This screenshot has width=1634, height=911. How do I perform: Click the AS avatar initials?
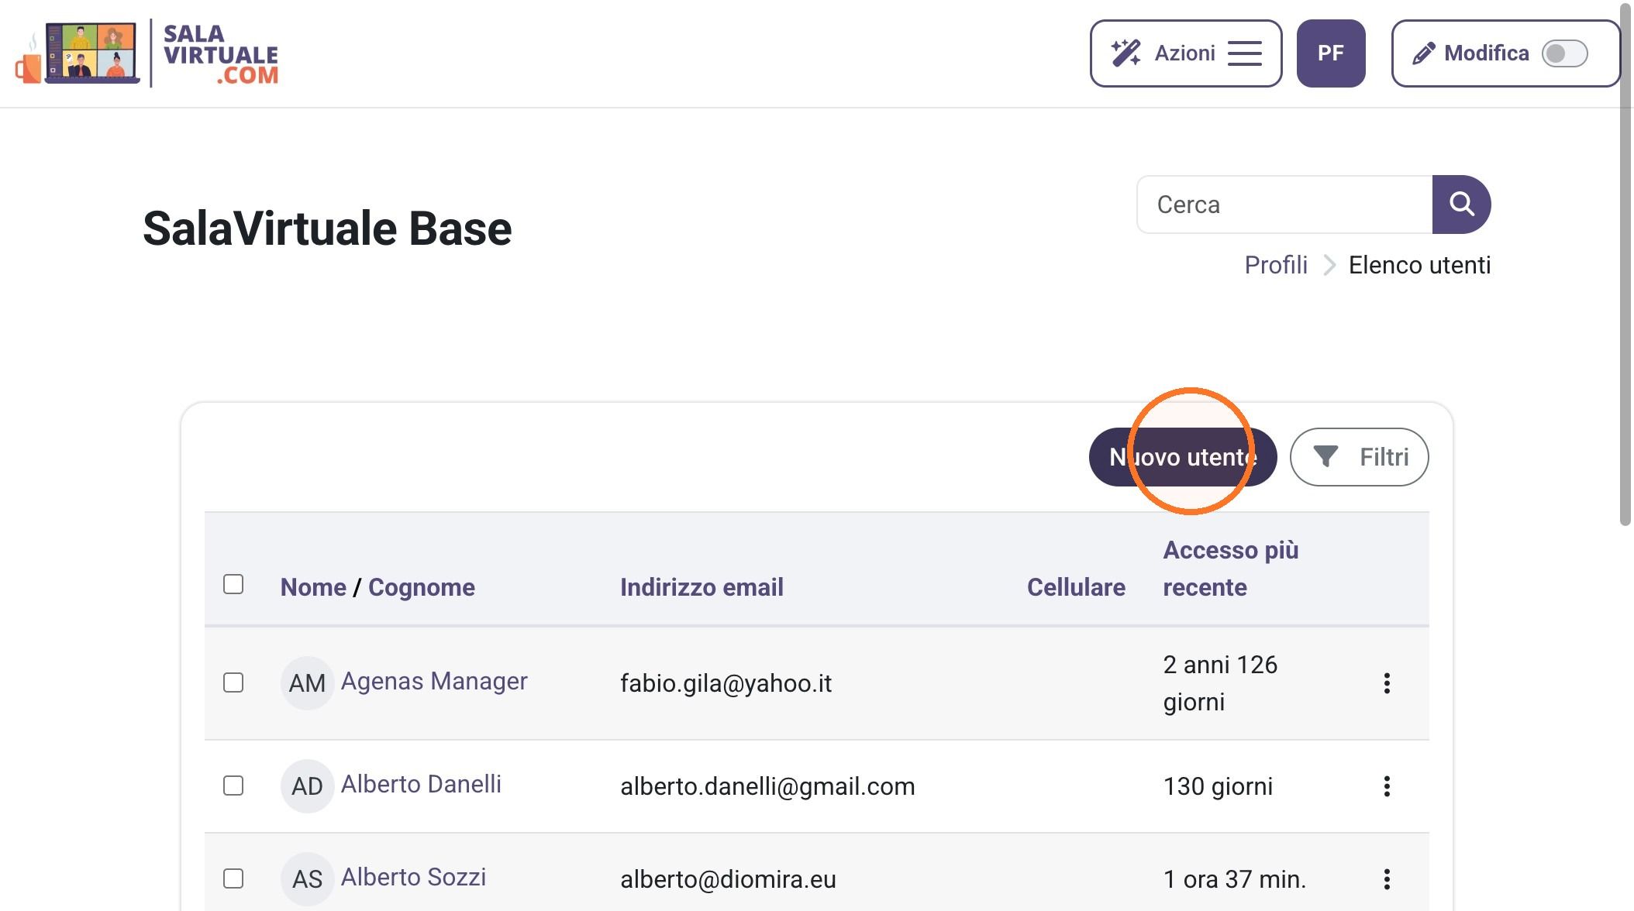[x=307, y=879]
